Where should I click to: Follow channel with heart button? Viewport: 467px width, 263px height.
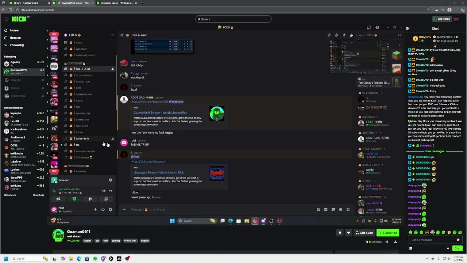coord(348,233)
